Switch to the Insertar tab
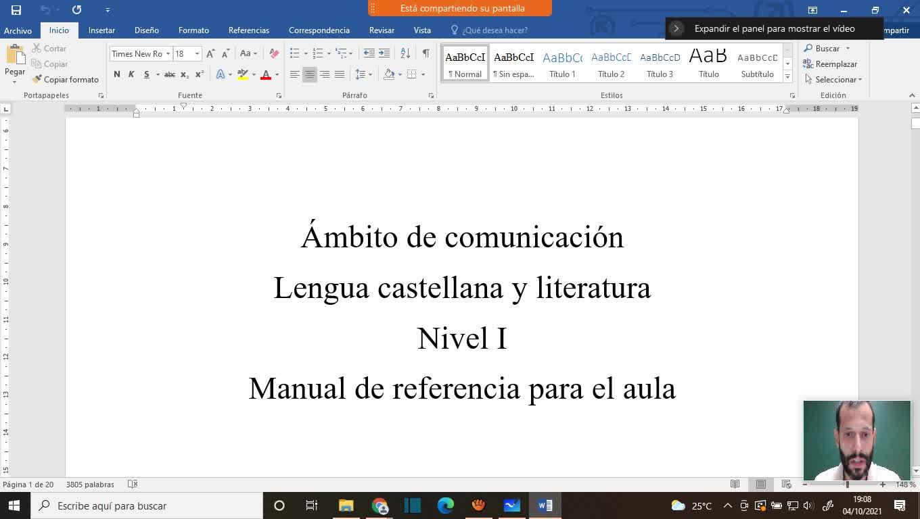The height and width of the screenshot is (519, 920). coord(101,30)
